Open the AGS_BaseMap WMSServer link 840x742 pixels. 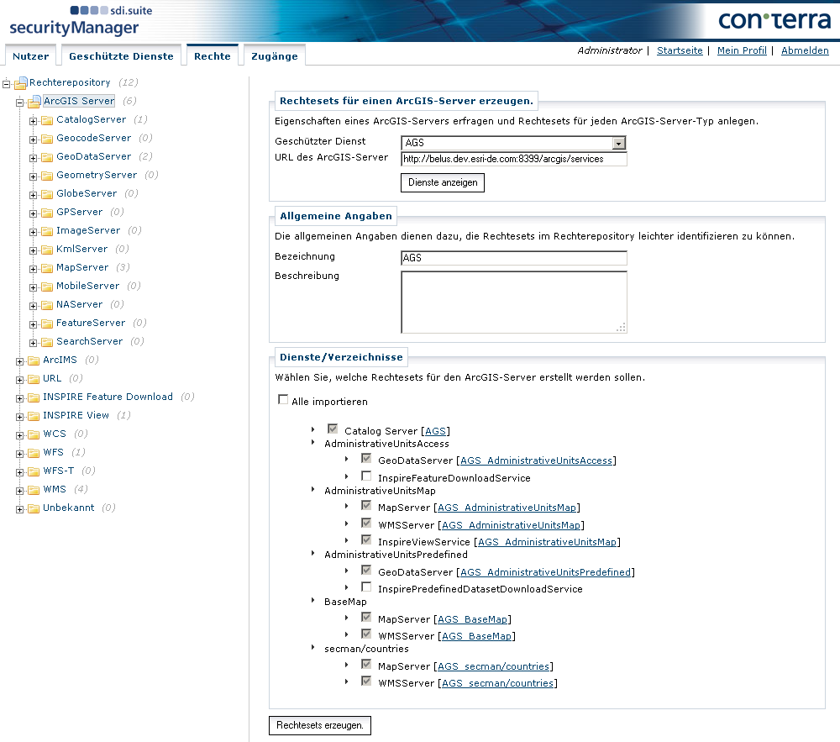476,637
